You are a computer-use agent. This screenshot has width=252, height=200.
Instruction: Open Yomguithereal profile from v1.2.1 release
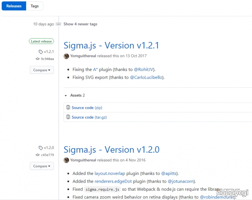pyautogui.click(x=83, y=56)
